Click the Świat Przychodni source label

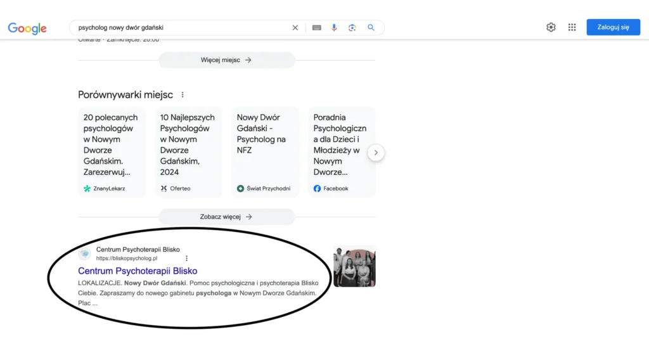[269, 188]
